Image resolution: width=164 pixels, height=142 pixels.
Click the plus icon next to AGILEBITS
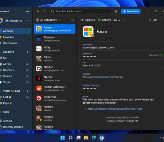(28, 52)
